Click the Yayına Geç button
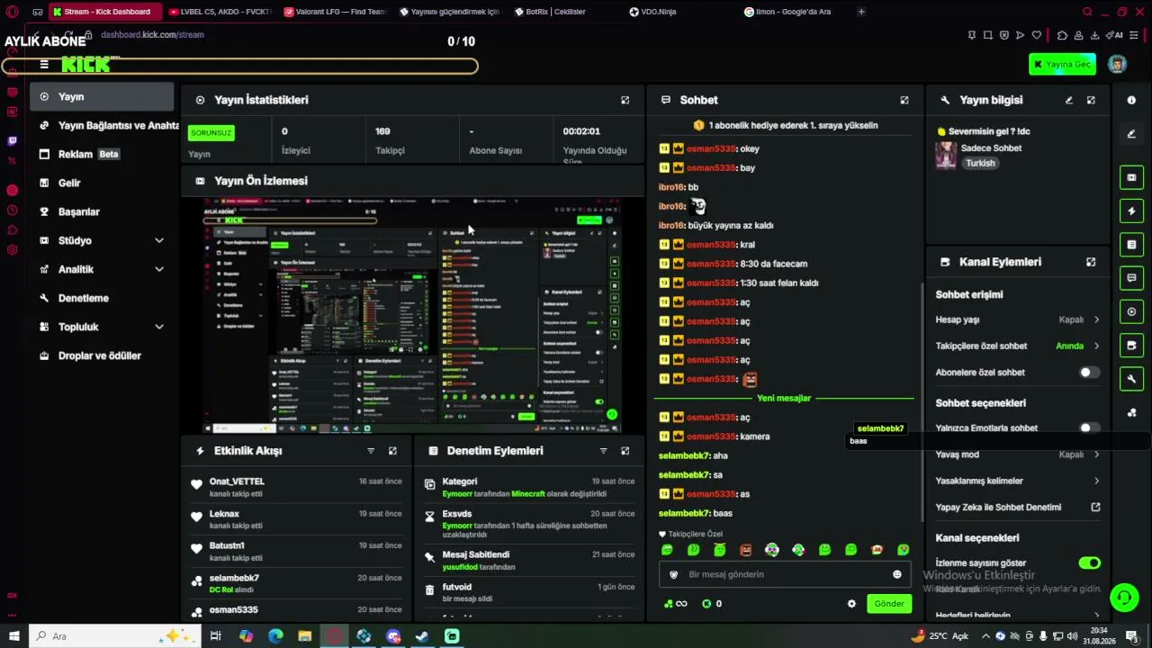The image size is (1152, 648). (x=1063, y=64)
